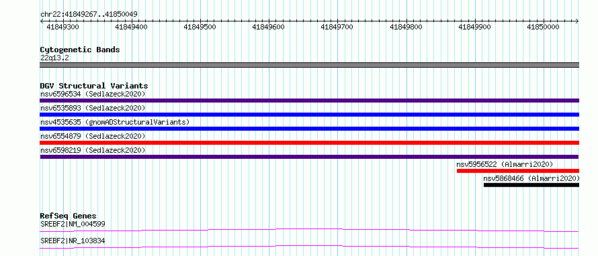This screenshot has height=256, width=598.
Task: Click the magenta SREBF2|NR_103834 gene line
Action: pos(309,247)
